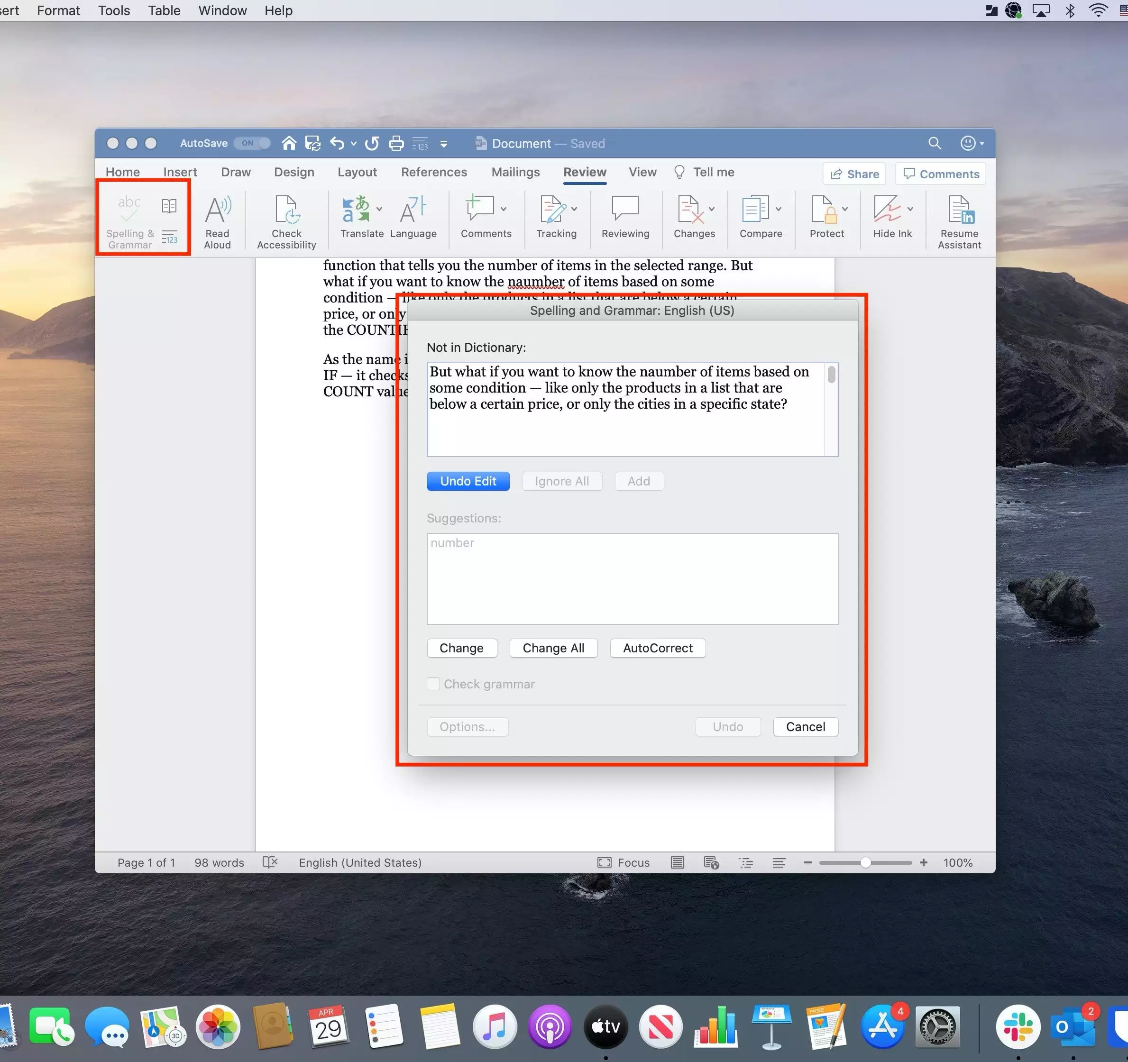
Task: Expand the Protect dropdown arrow
Action: coord(845,210)
